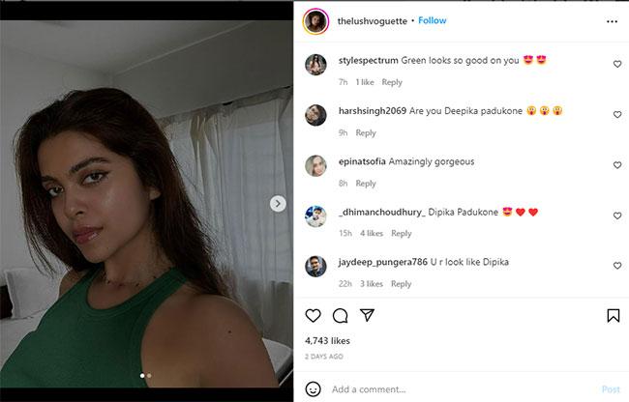Follow thelushvoguette account
Viewport: 629px width, 402px height.
[433, 20]
